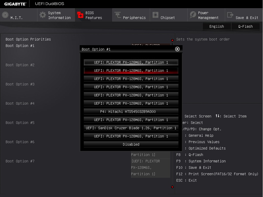Click 'Sets the system boot order' description
Image resolution: width=263 pixels, height=197 pixels.
pyautogui.click(x=203, y=39)
